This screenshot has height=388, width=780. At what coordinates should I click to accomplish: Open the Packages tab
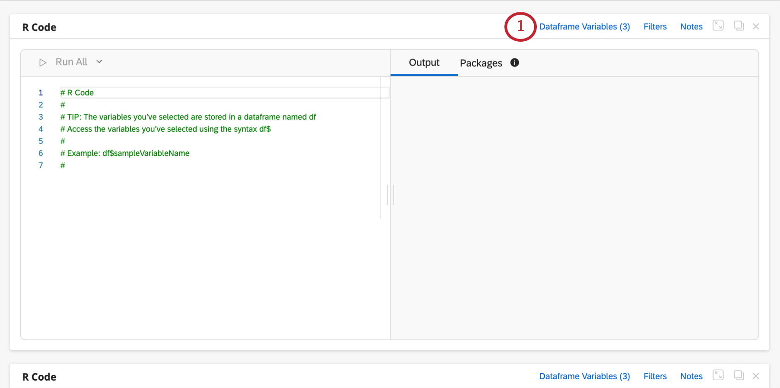click(x=481, y=63)
